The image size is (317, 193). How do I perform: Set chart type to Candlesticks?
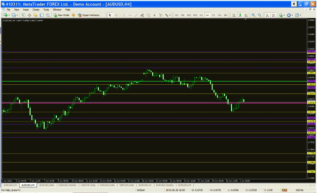tap(240, 15)
